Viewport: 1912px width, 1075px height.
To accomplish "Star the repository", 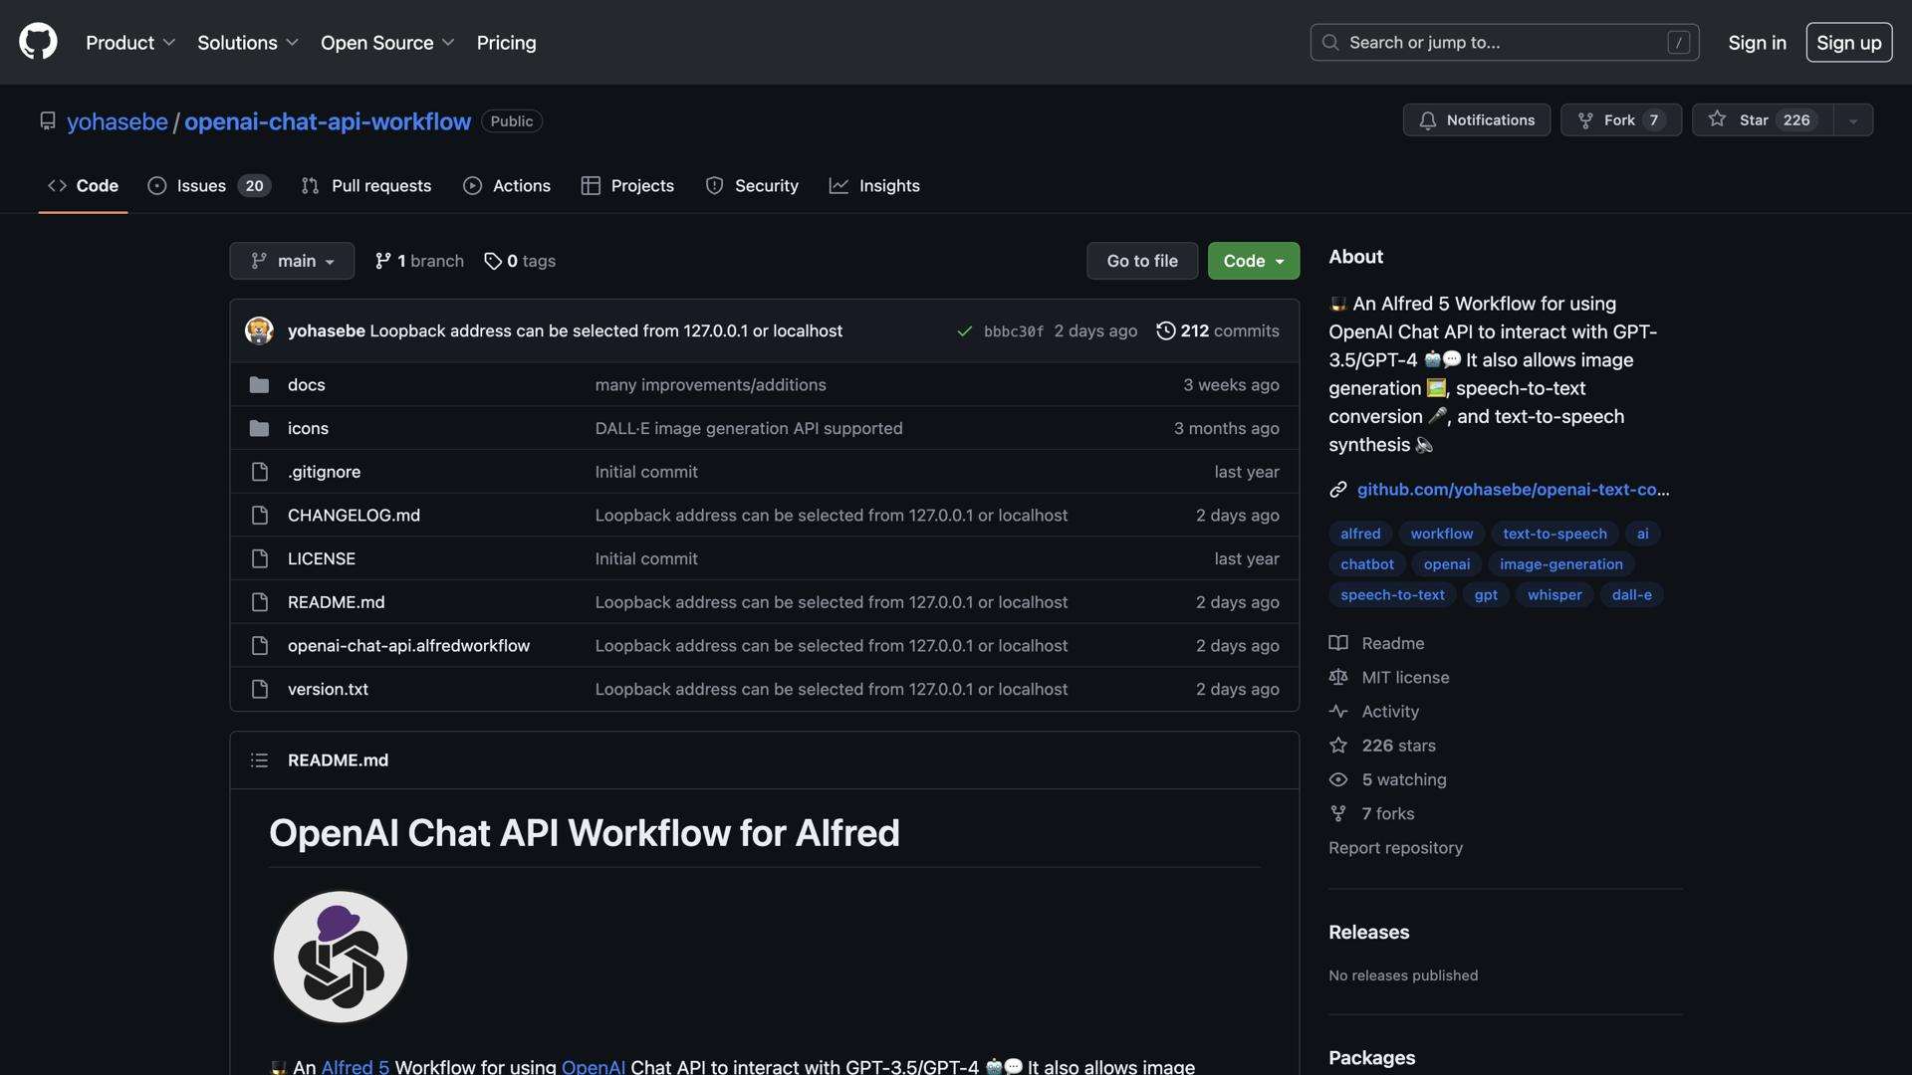I will [x=1761, y=119].
